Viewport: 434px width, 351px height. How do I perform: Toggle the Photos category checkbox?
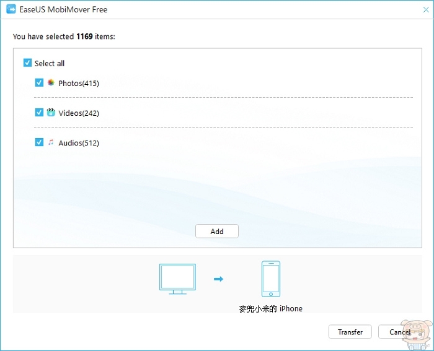40,82
